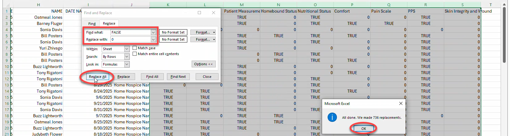Tick Match entire cell contents checkbox
The image size is (510, 136).
(x=135, y=54)
